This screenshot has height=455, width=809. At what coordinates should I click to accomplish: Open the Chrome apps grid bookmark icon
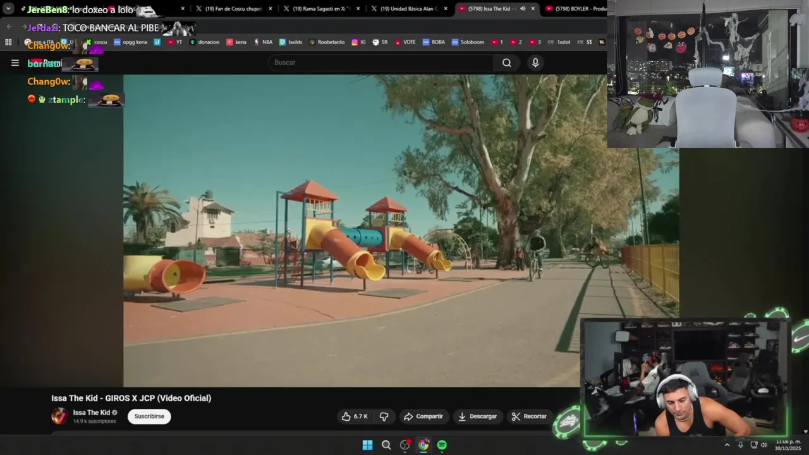(x=8, y=42)
